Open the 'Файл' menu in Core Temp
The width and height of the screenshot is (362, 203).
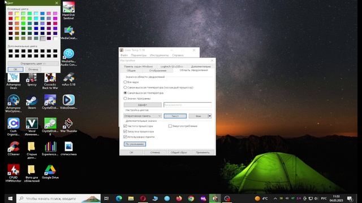pos(124,55)
